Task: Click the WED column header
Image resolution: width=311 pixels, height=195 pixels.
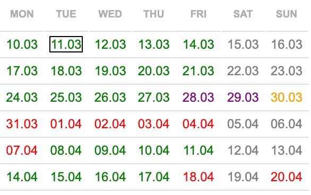Action: pyautogui.click(x=110, y=14)
